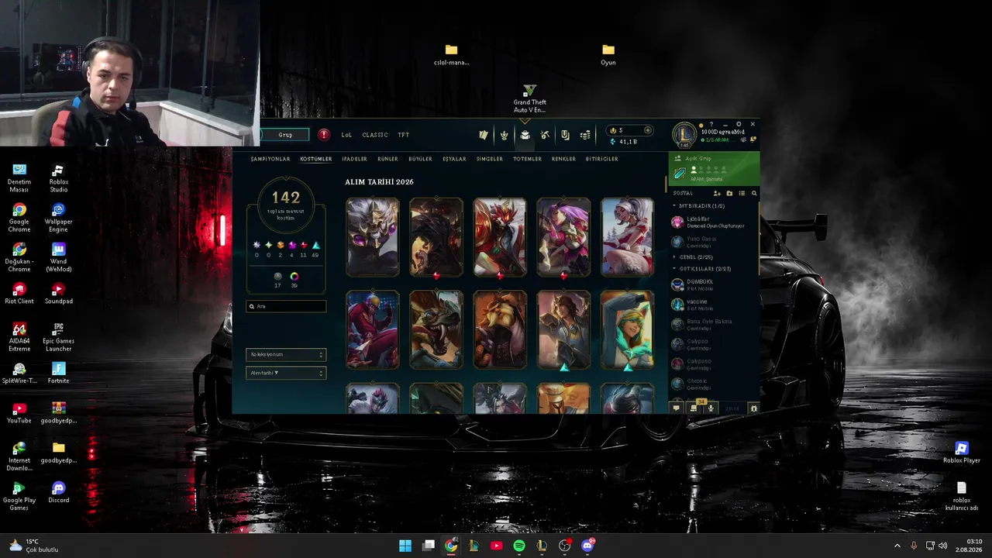
Task: Open the Epic Games Launcher desktop shortcut
Action: point(58,337)
